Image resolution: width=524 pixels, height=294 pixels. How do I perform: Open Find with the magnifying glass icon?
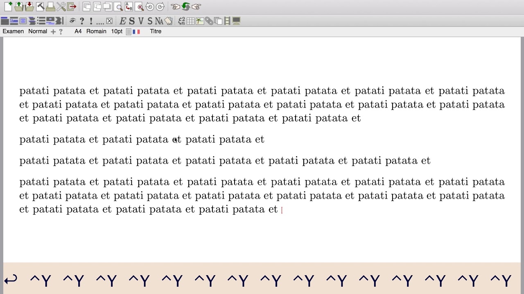coord(118,7)
